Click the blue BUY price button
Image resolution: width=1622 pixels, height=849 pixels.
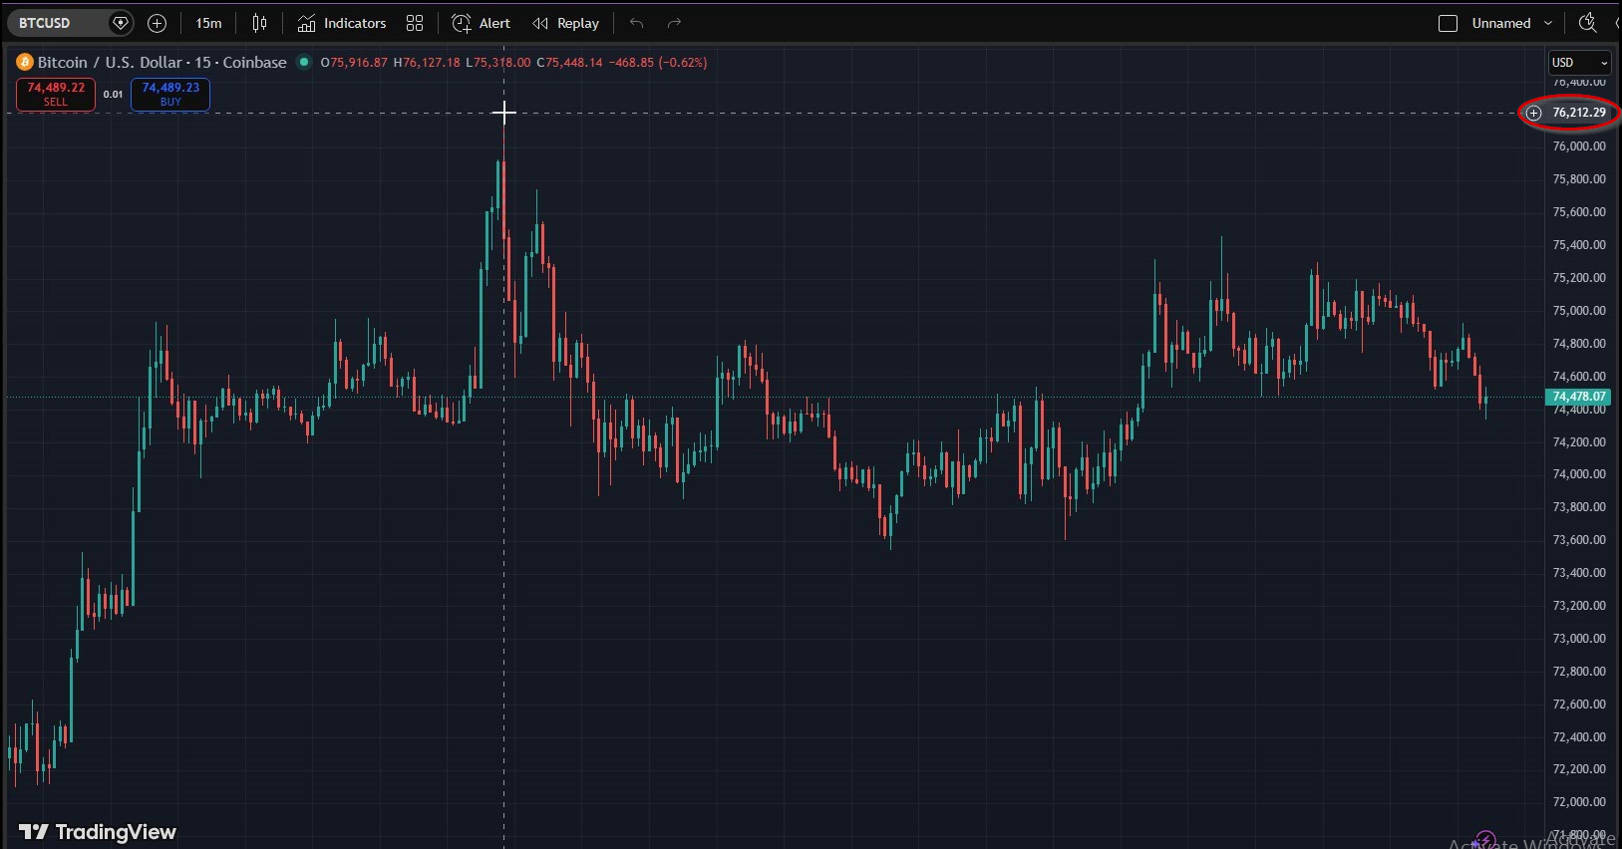(x=170, y=94)
